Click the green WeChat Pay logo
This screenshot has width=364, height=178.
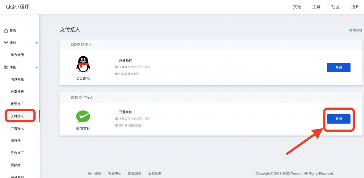[83, 116]
